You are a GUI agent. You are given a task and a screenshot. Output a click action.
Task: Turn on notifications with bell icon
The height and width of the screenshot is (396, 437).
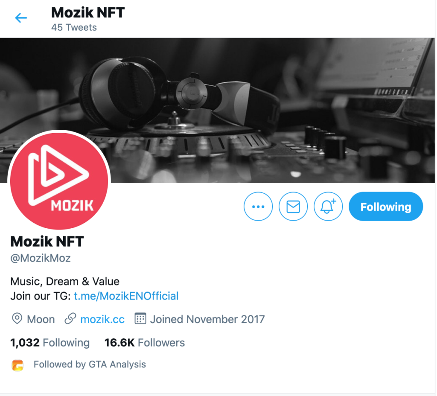point(328,207)
